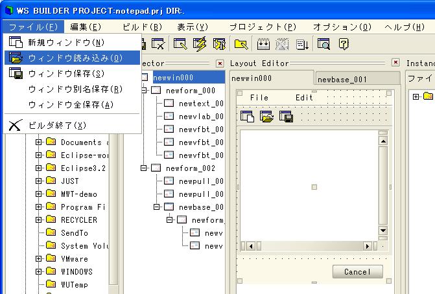435x294 pixels.
Task: Expand the folder node in Instance panel
Action: pos(416,96)
